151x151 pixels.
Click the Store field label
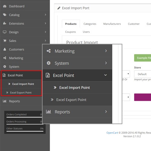(x=137, y=67)
